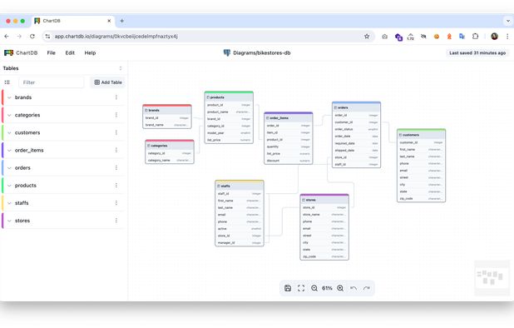Click the Last saved status badge
Image resolution: width=514 pixels, height=328 pixels.
(x=477, y=52)
